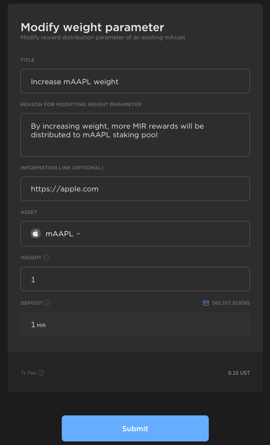Click the 365,357.819385 balance amount

[x=231, y=303]
